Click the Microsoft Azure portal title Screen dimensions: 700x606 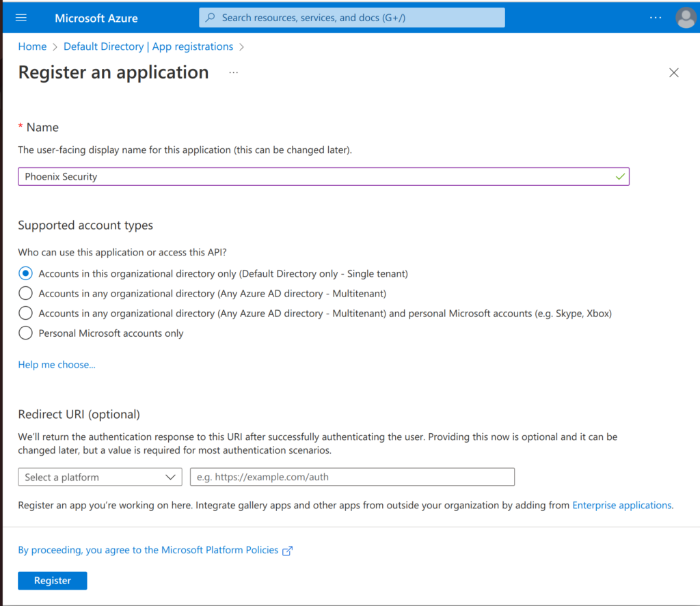click(96, 18)
